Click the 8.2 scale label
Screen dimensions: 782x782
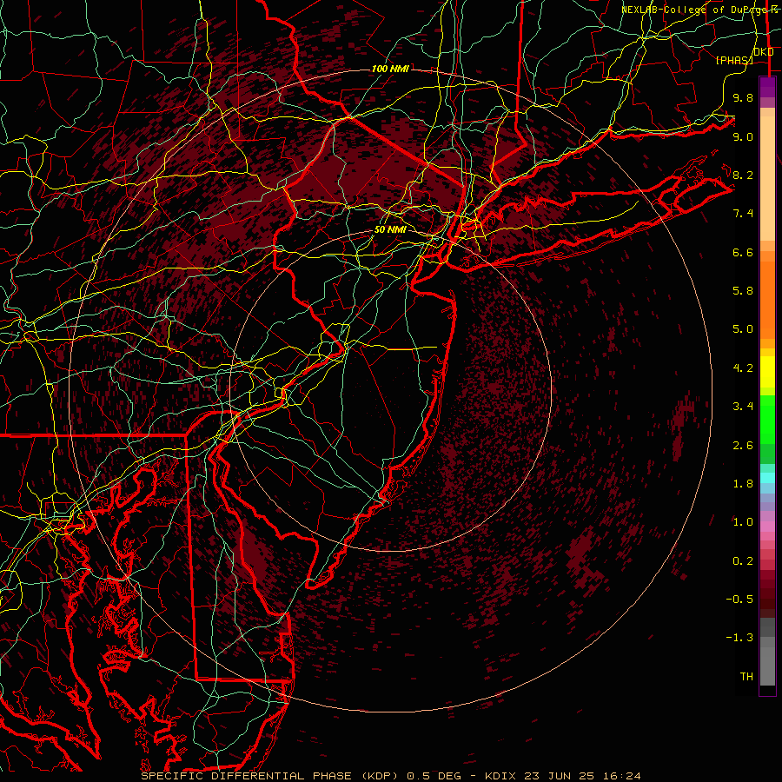[x=743, y=175]
